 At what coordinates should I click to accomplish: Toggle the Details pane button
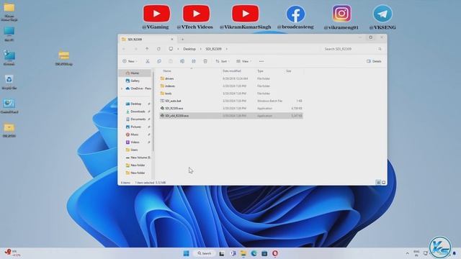click(374, 61)
